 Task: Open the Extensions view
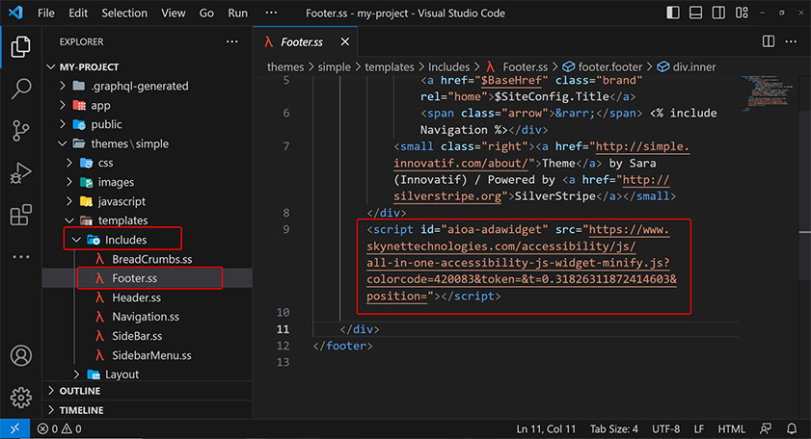coord(20,215)
